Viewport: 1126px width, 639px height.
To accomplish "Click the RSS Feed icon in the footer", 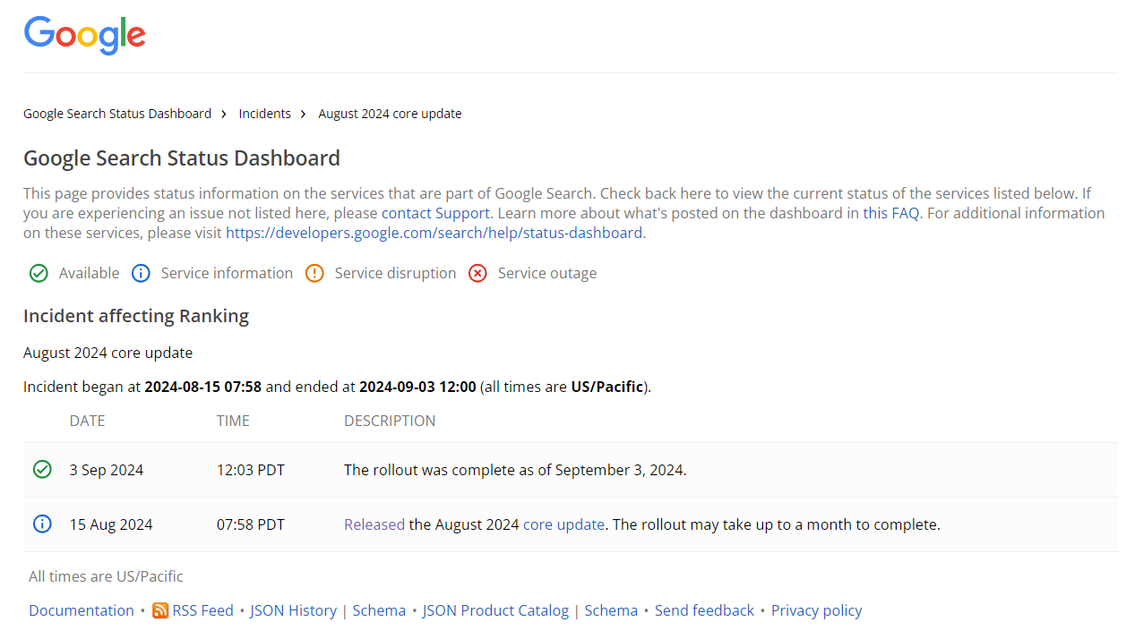I will [x=159, y=610].
